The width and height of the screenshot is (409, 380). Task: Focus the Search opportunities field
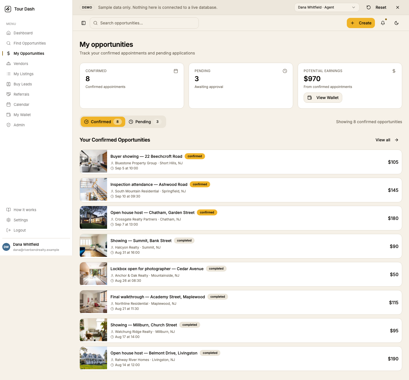(x=144, y=23)
